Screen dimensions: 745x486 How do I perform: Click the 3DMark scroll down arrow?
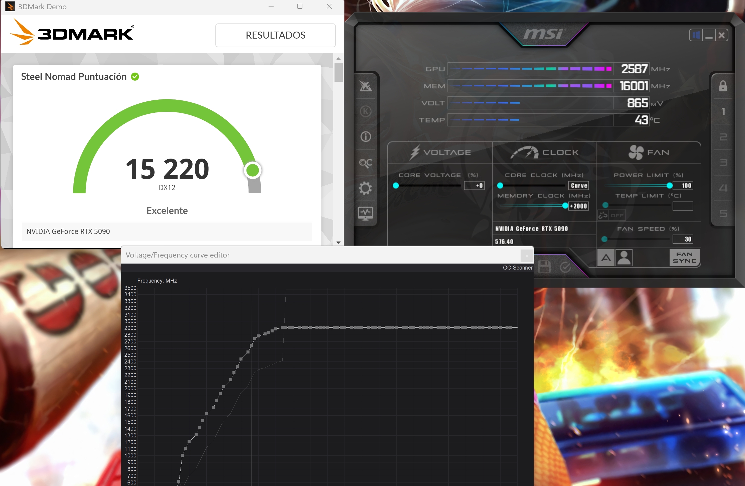(x=338, y=242)
